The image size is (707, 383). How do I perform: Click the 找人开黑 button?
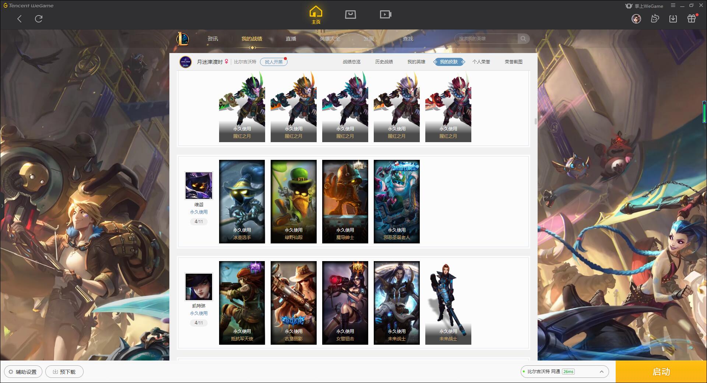click(x=274, y=62)
